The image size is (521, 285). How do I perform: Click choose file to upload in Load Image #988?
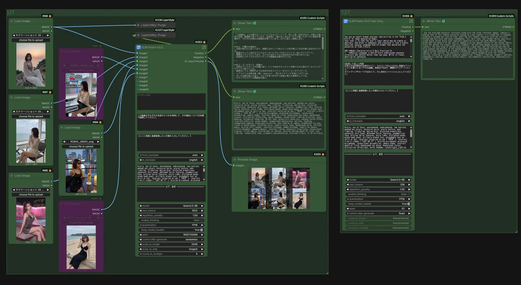(30, 40)
